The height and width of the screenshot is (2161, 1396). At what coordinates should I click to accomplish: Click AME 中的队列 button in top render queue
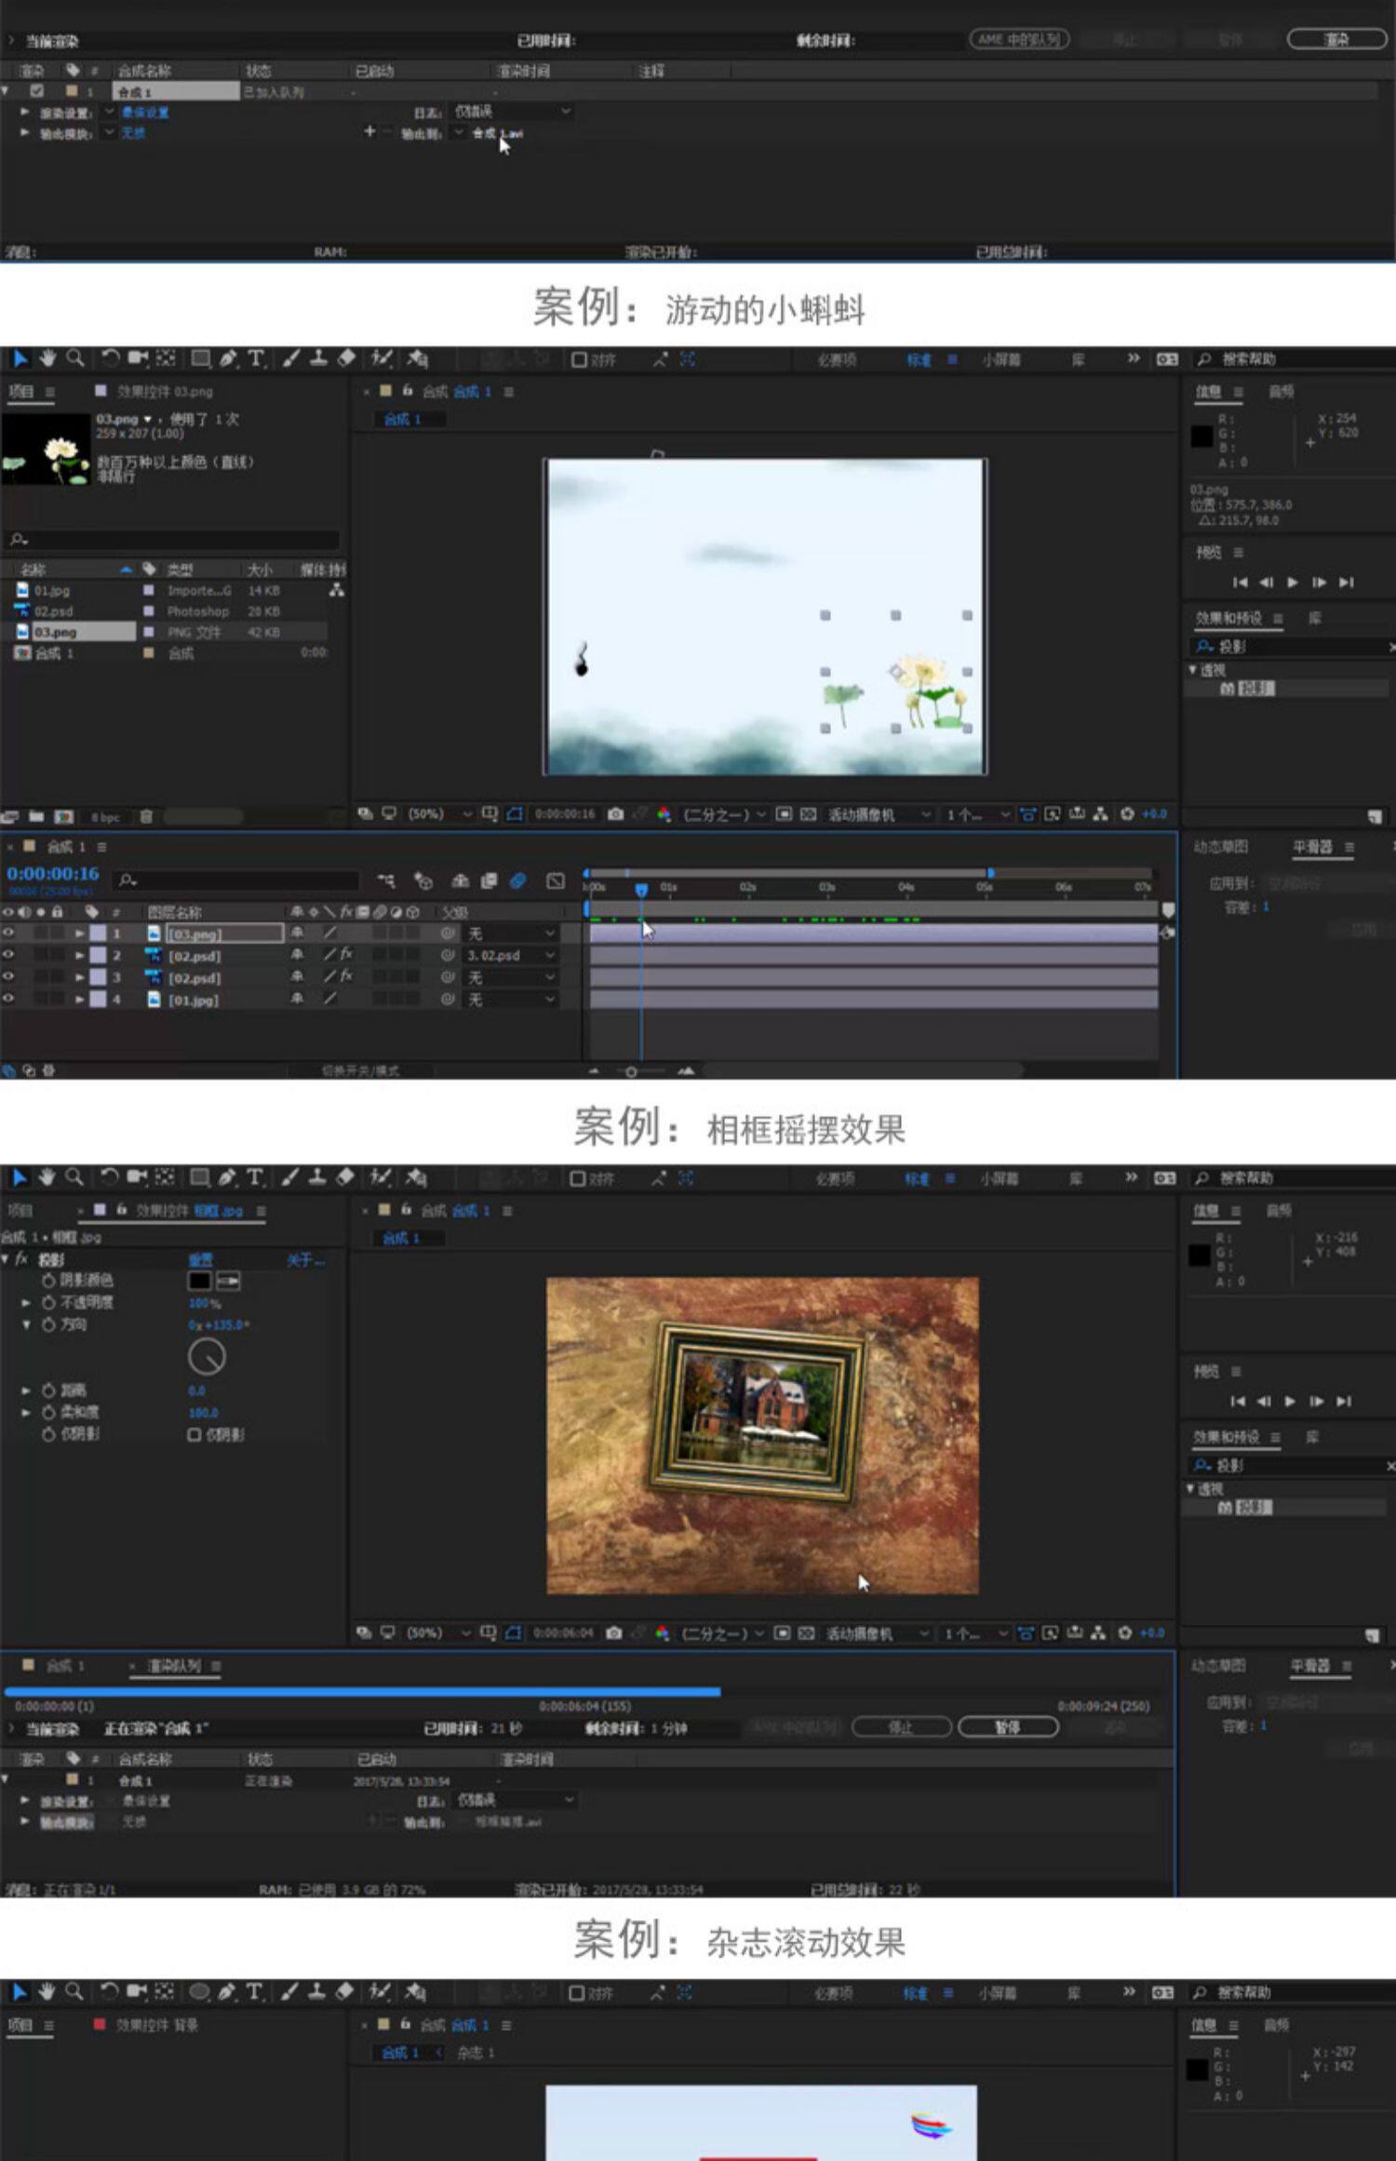[1019, 39]
